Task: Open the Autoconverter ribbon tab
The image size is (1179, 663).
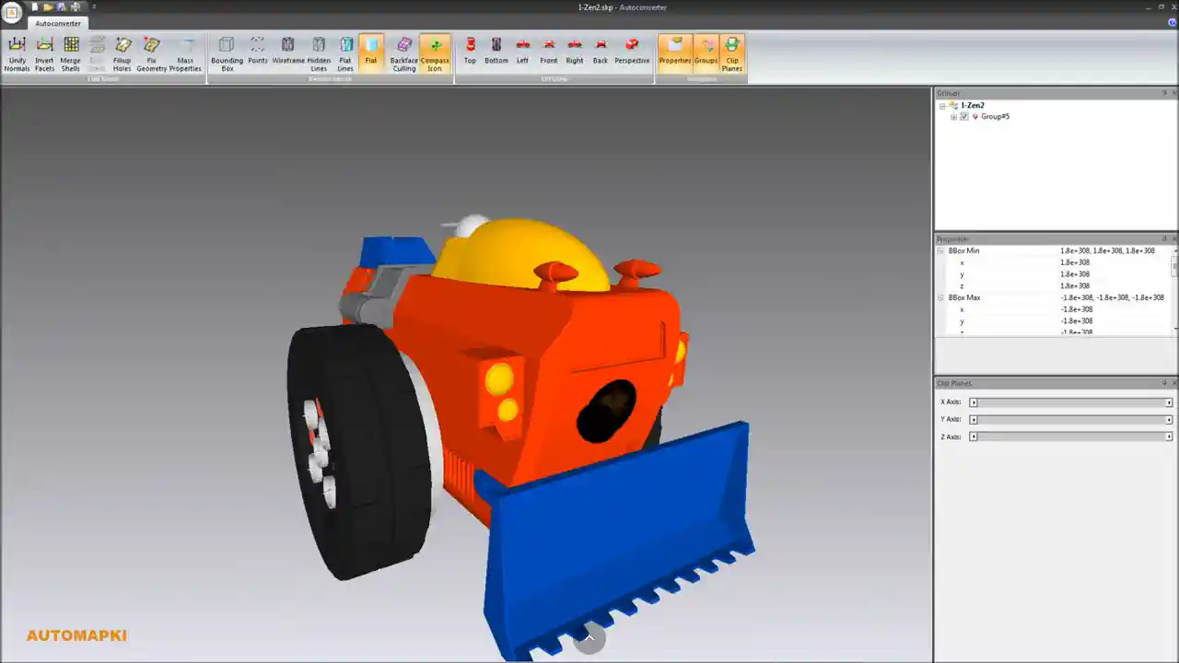Action: pyautogui.click(x=57, y=23)
